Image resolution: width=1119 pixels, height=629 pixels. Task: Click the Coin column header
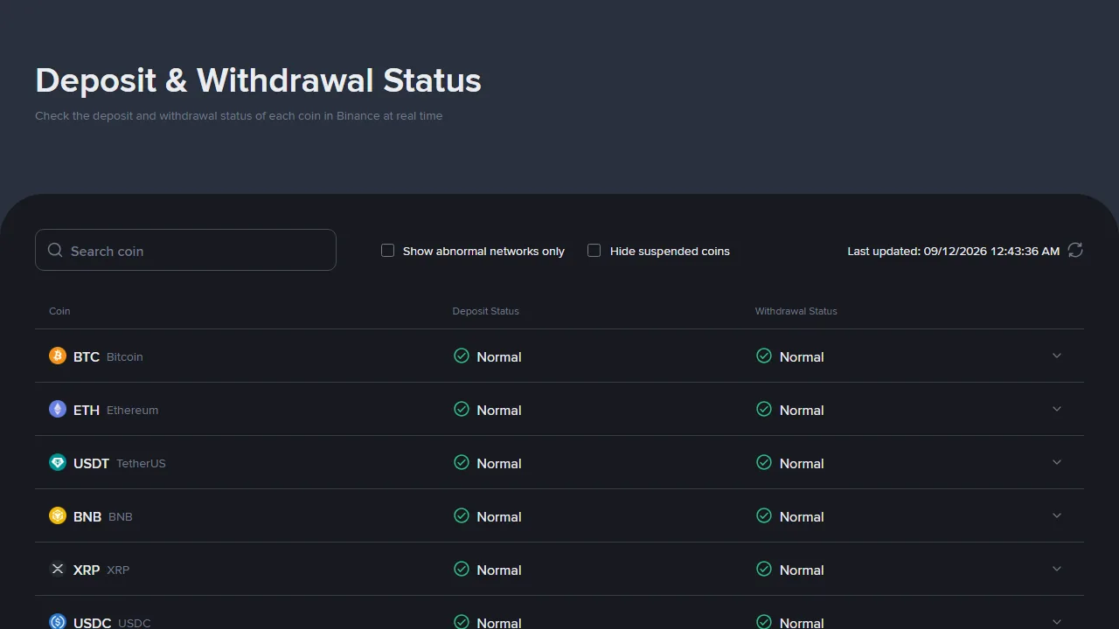tap(59, 311)
